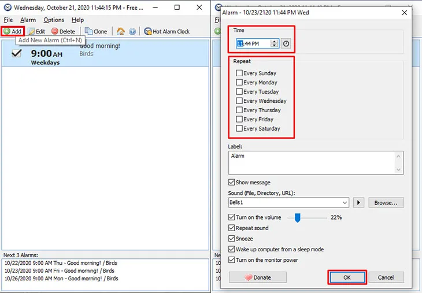This screenshot has width=422, height=293.
Task: Click the blue help icon in toolbar
Action: point(132,31)
